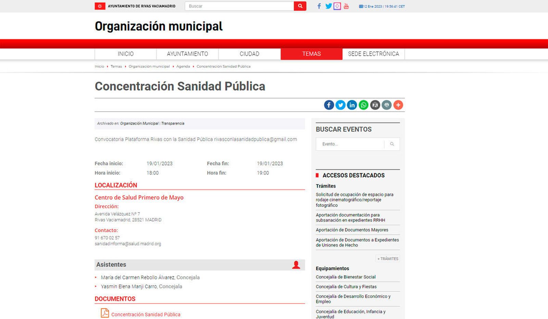Open Centro de Salud Primero de Mayo
This screenshot has height=319, width=548.
point(139,197)
